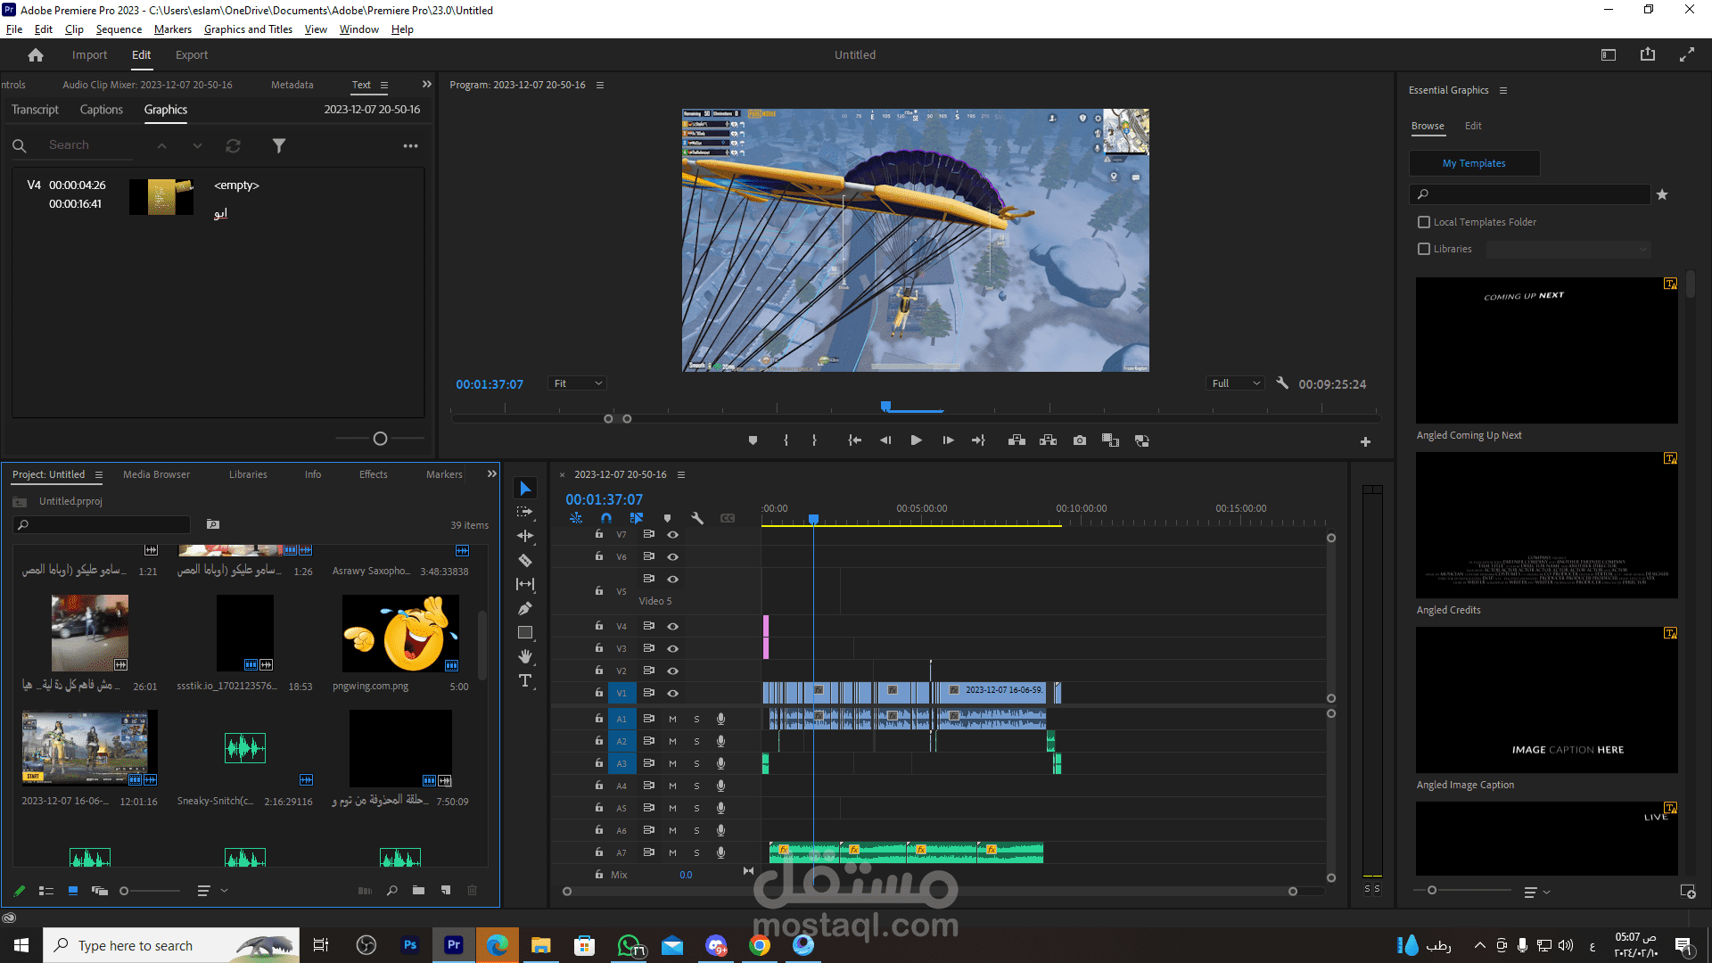Open the button editor plus icon
The width and height of the screenshot is (1712, 963).
click(x=1365, y=441)
